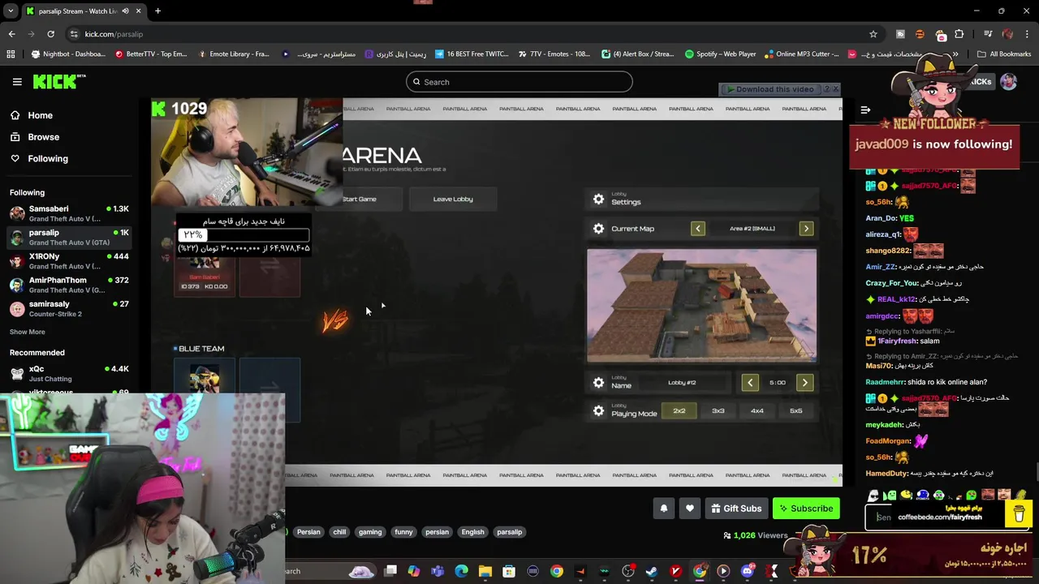Open the All Bookmarks folder
The image size is (1039, 584).
[1004, 54]
